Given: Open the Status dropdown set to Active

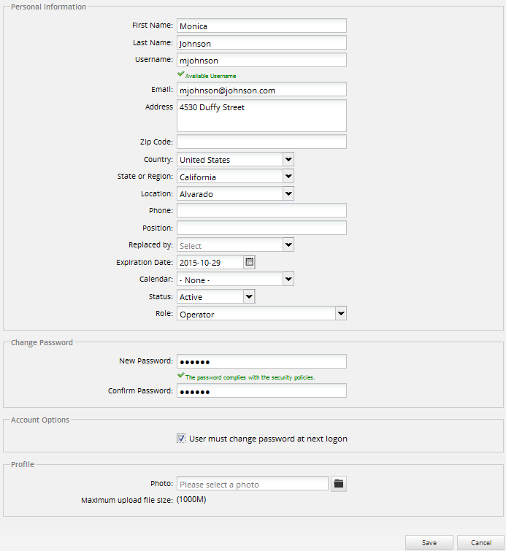Looking at the screenshot, I should point(249,296).
